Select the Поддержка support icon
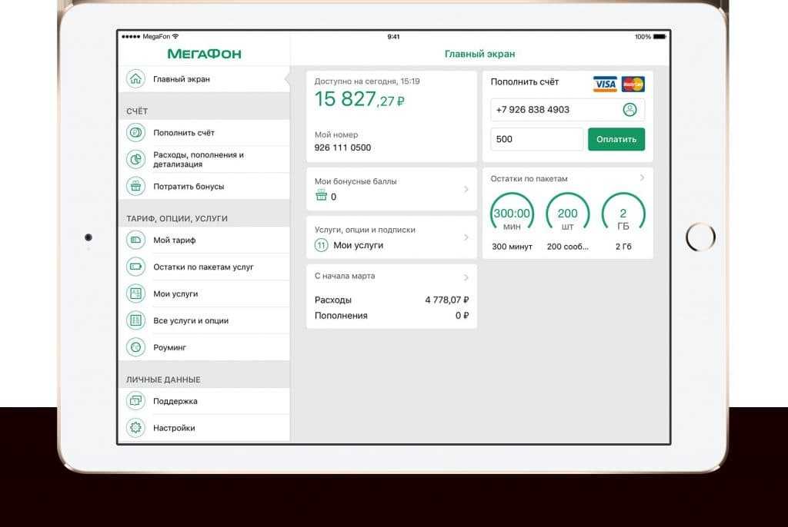This screenshot has width=788, height=527. (x=135, y=401)
